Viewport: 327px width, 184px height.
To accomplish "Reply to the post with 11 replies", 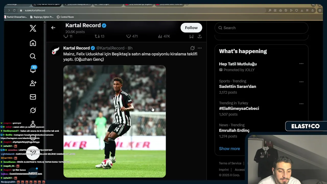I will pos(68,36).
